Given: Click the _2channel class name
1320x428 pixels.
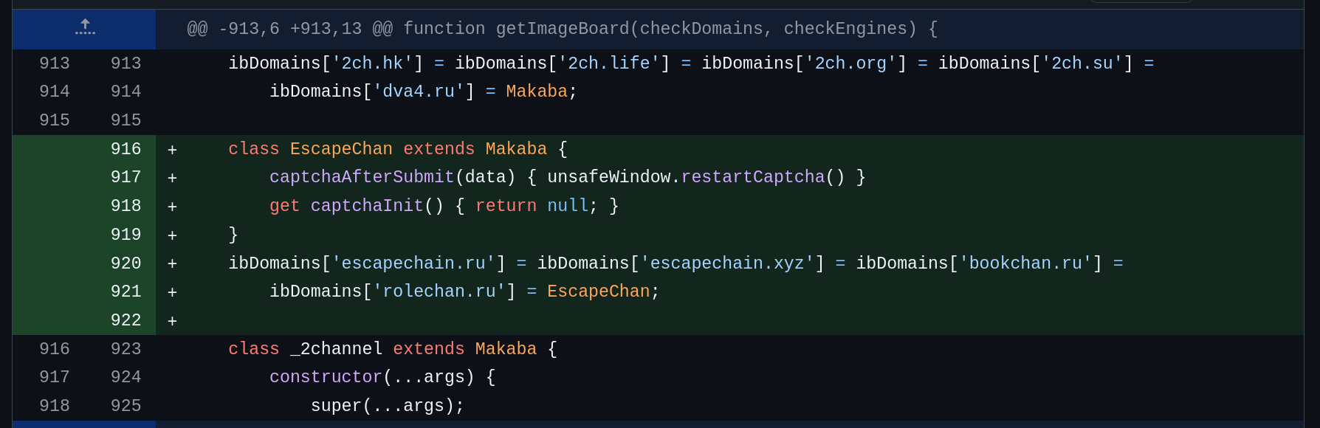Looking at the screenshot, I should point(336,349).
